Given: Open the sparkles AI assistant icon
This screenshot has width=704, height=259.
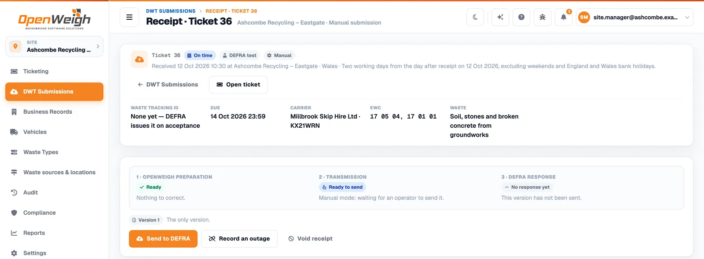Looking at the screenshot, I should point(500,17).
